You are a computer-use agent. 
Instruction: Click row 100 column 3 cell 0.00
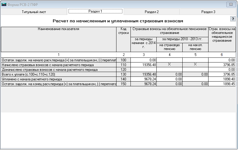144,60
